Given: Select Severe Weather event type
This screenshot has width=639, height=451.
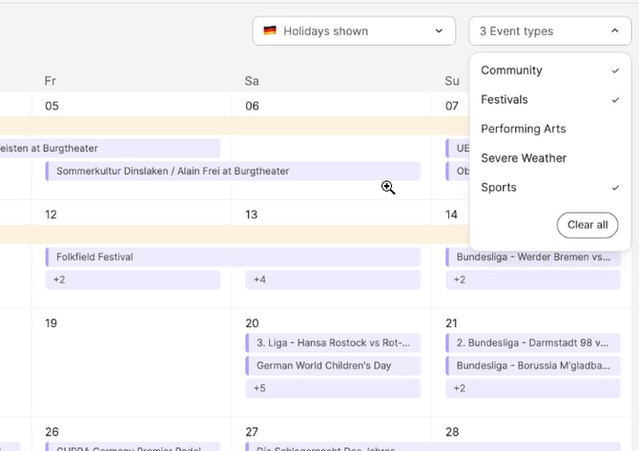Looking at the screenshot, I should (524, 158).
